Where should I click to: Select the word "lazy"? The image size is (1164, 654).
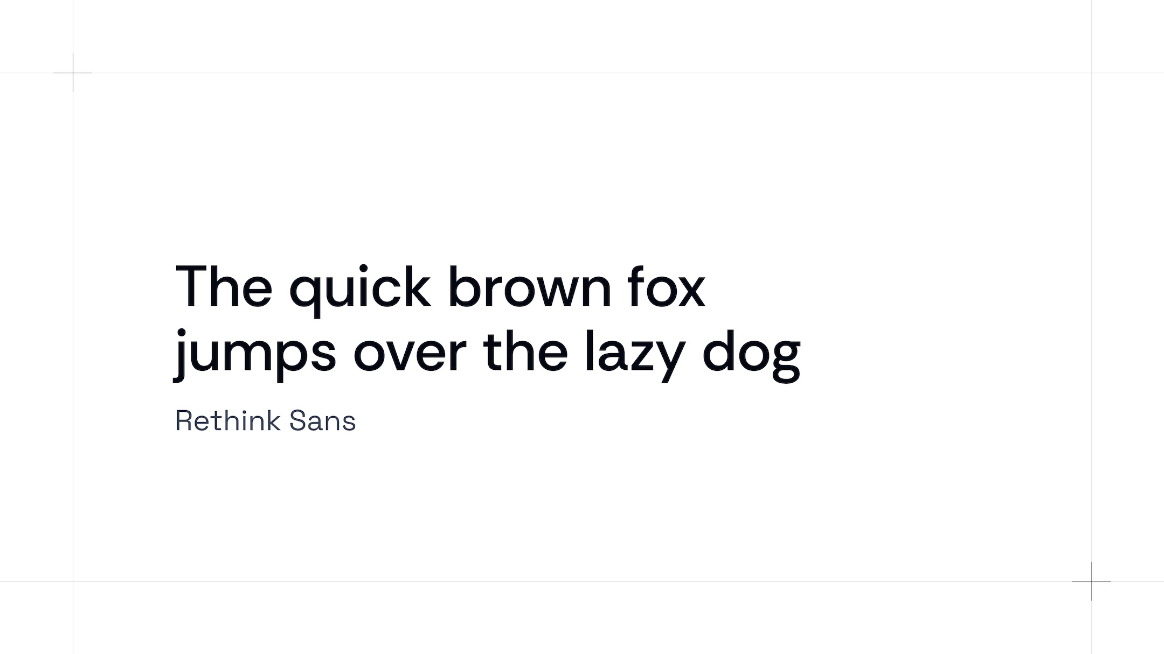(634, 353)
